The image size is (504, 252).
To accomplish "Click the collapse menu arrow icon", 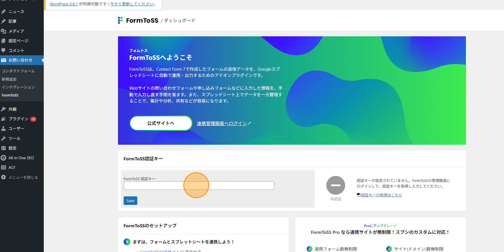I will coord(3,177).
